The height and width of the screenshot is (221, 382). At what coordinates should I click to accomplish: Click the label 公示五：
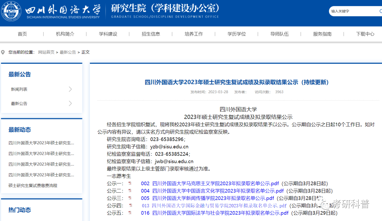point(115,213)
